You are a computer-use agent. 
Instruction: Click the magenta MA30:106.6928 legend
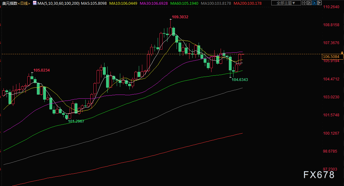click(x=153, y=3)
